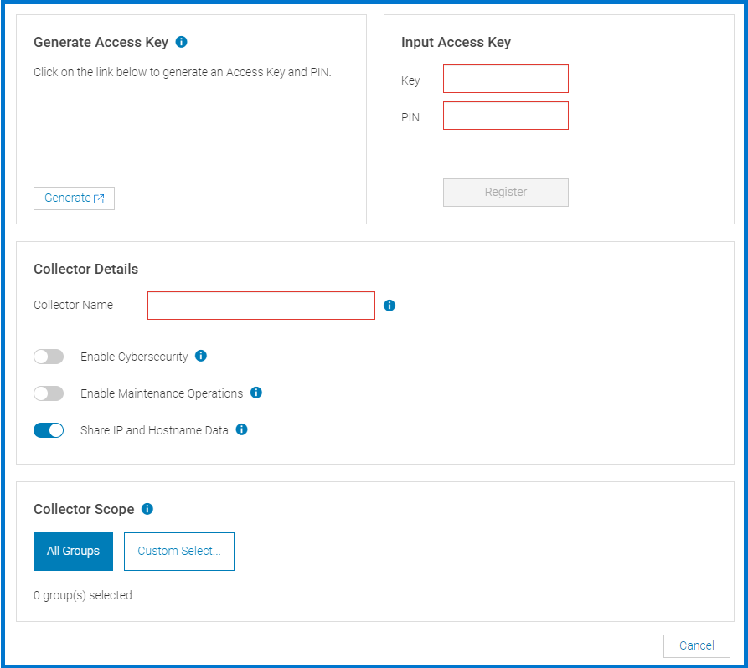
Task: Click the Register button
Action: pyautogui.click(x=505, y=193)
